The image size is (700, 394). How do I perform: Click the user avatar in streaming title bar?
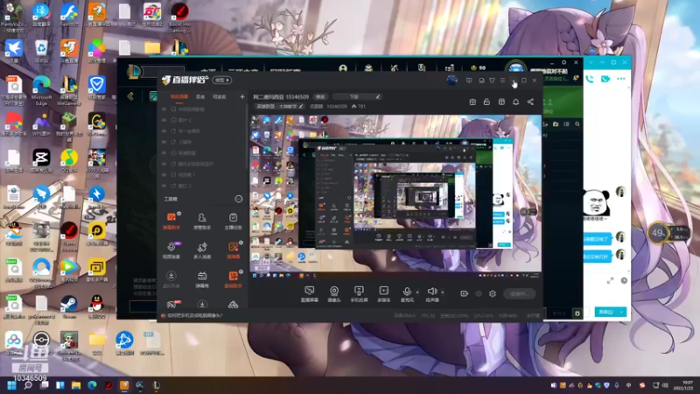pyautogui.click(x=451, y=81)
